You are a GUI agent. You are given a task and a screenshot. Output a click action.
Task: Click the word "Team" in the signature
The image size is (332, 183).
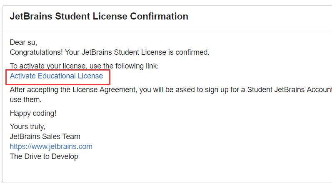72,137
